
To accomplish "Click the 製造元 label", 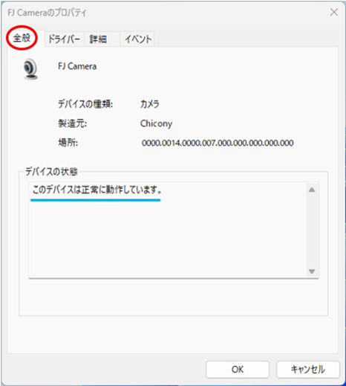I will [x=72, y=123].
